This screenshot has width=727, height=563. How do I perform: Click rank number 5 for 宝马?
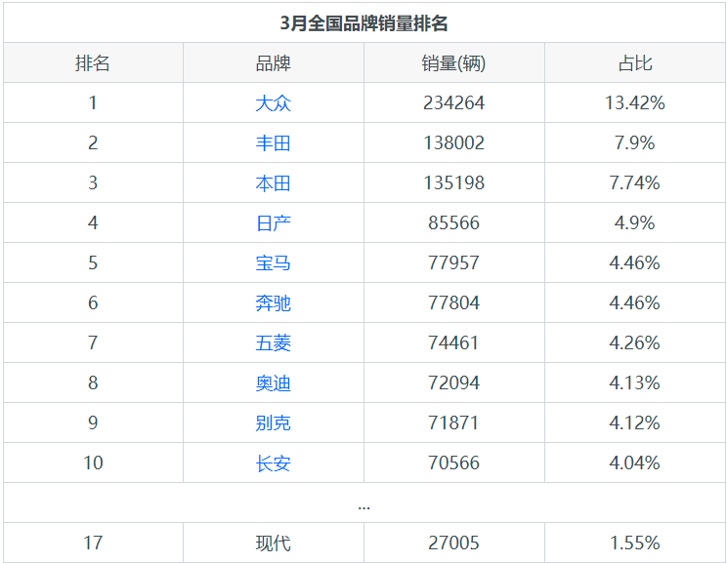pyautogui.click(x=93, y=263)
